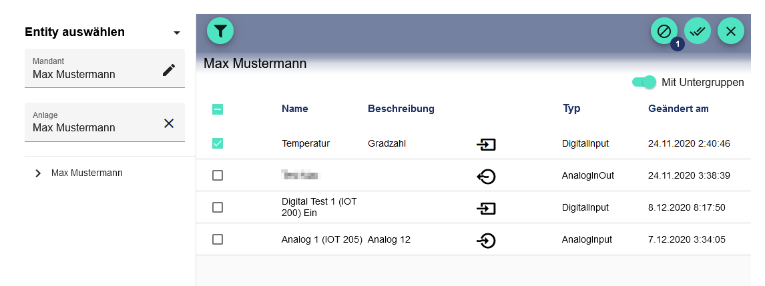Screen dimensions: 765x286
Task: Click DigitalInput icon in Temperatur row
Action: click(x=486, y=144)
